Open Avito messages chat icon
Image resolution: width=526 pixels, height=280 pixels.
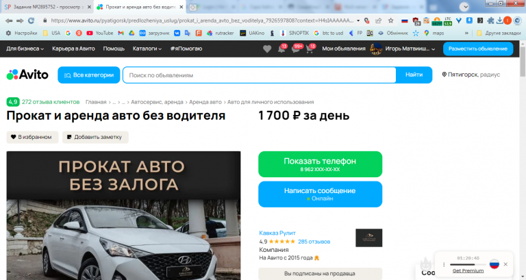click(297, 49)
